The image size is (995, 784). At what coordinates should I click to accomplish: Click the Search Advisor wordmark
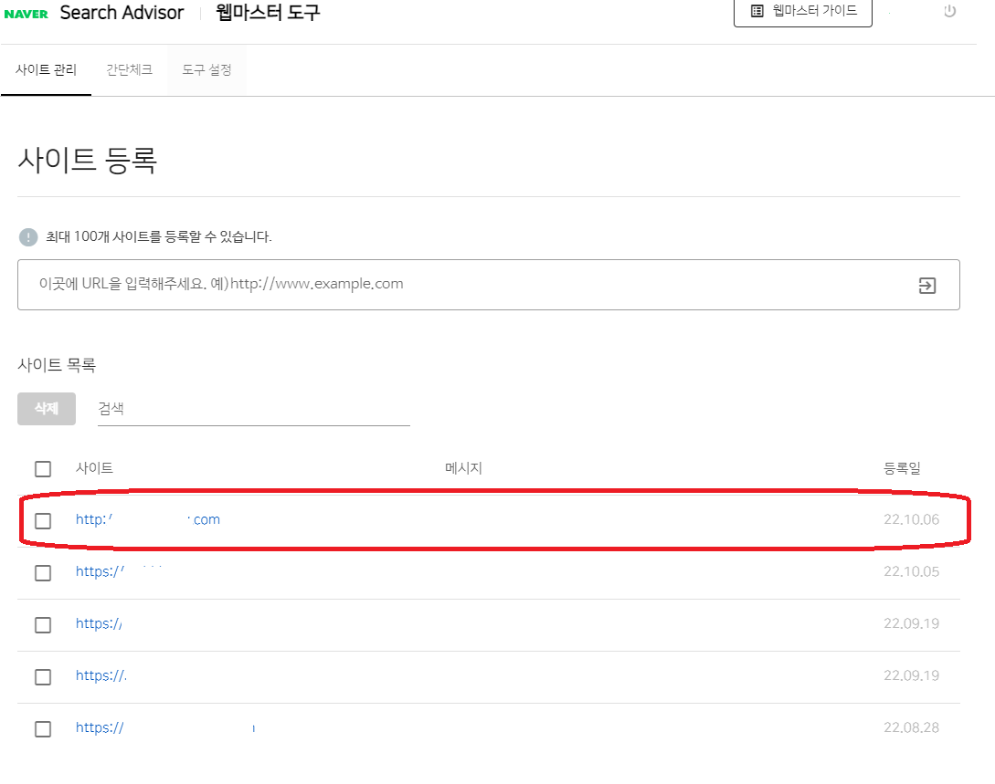pos(122,13)
